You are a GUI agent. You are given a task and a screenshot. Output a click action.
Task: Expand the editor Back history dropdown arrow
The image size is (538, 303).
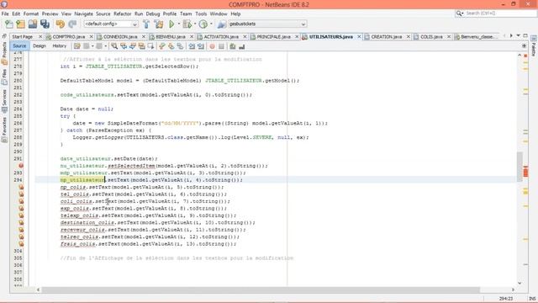coord(92,46)
